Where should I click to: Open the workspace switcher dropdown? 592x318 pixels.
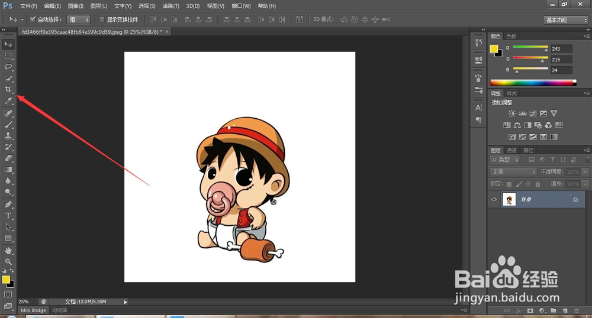coord(566,20)
